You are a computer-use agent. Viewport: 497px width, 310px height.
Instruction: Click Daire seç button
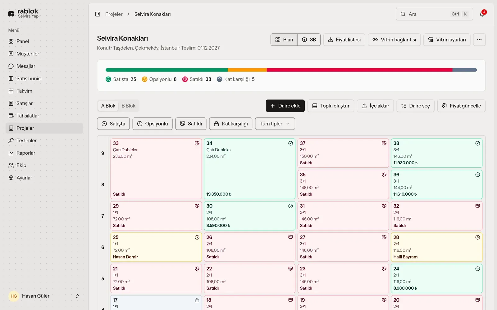point(415,106)
